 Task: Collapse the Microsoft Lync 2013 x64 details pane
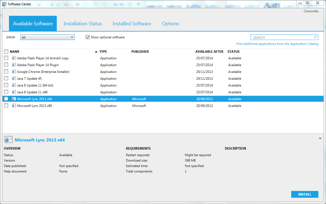pyautogui.click(x=320, y=138)
